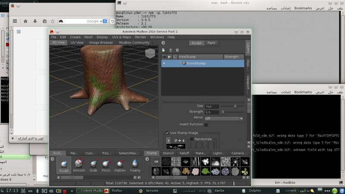Click the sculpt tools horizontal scrollbar

point(99,178)
